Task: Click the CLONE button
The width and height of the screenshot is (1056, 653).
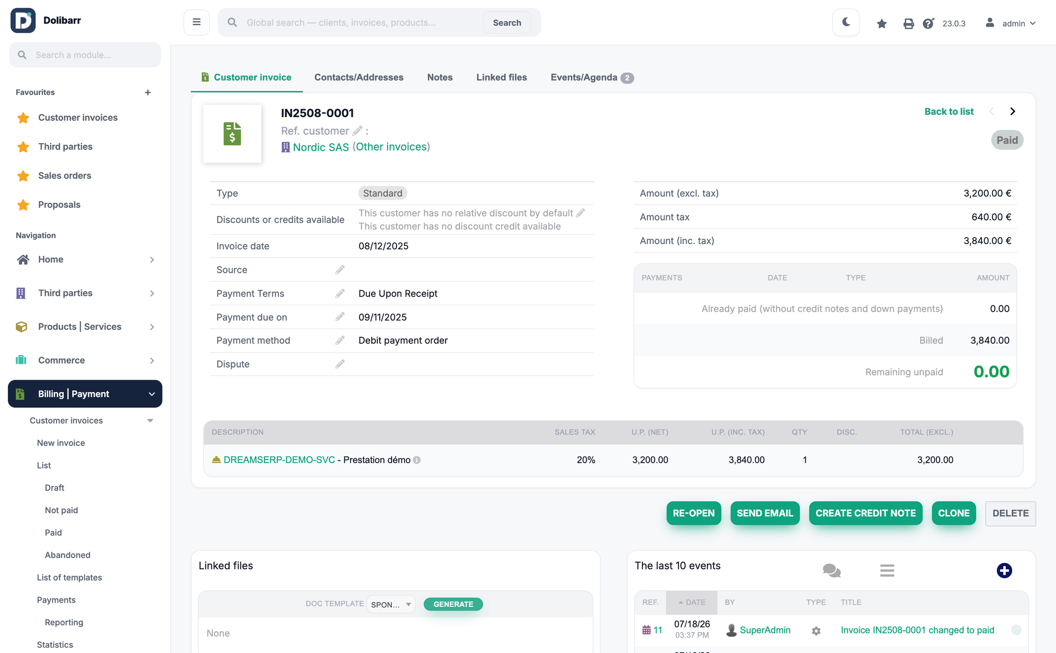Action: [x=954, y=513]
